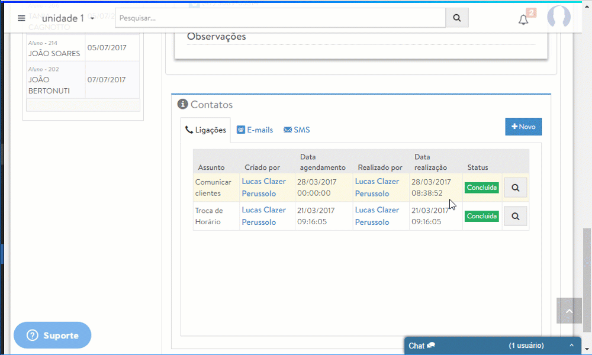
Task: Select the Ligações tab
Action: pos(205,130)
